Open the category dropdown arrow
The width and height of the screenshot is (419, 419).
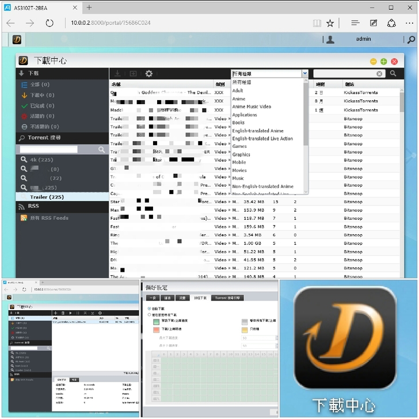[x=304, y=74]
